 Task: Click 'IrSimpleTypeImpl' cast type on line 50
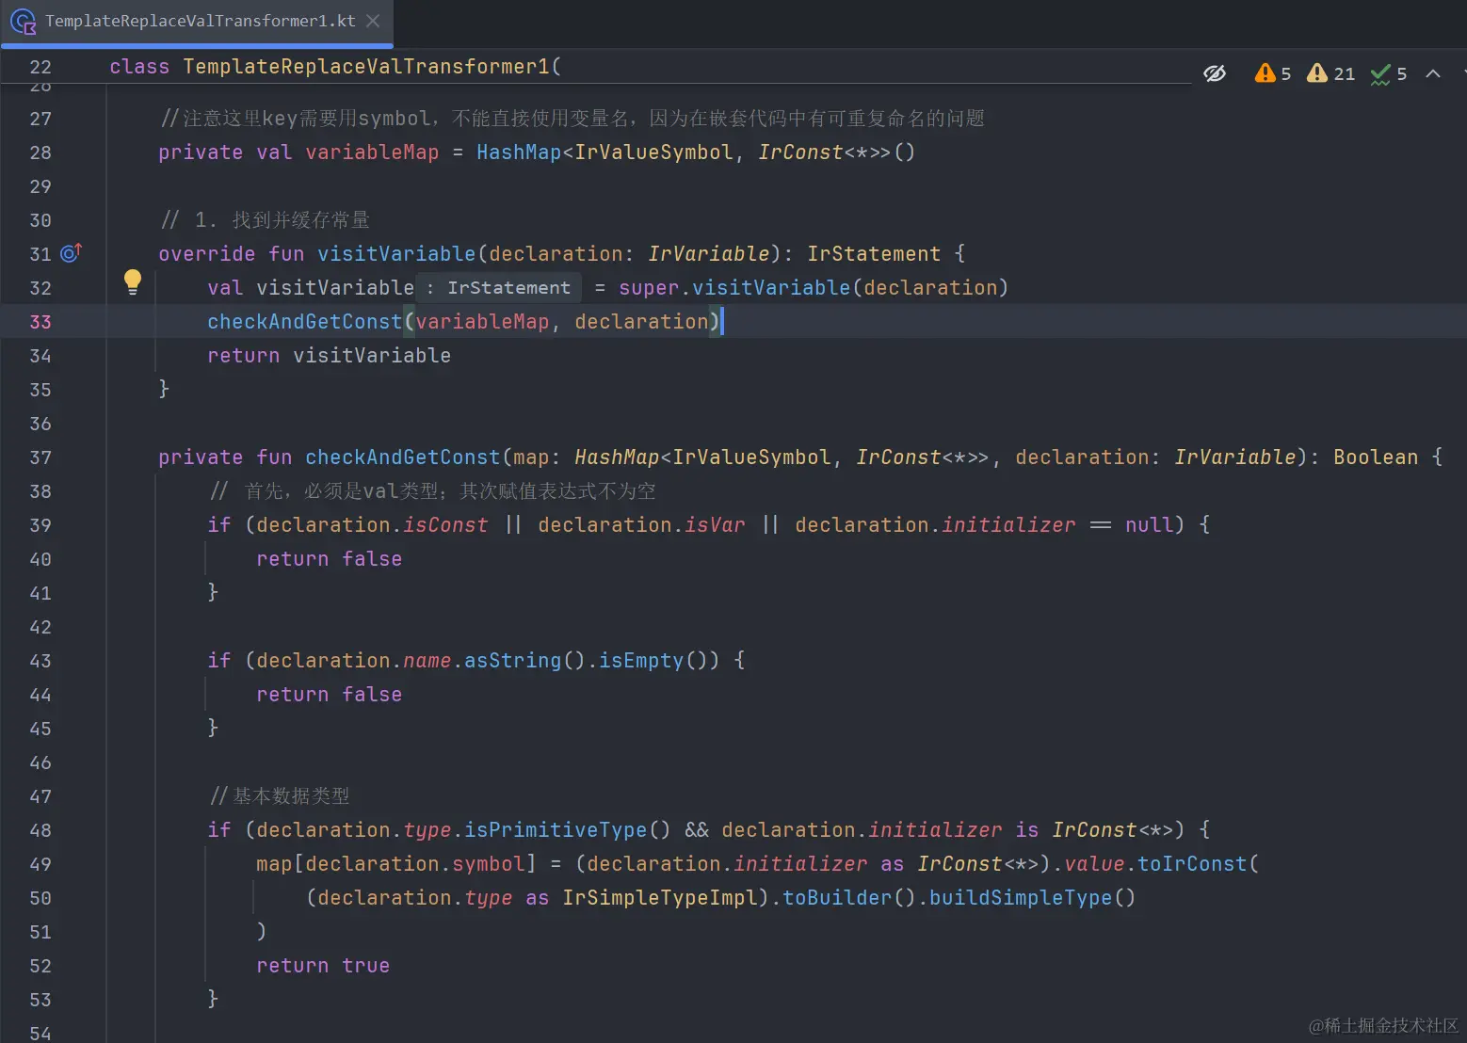tap(660, 898)
